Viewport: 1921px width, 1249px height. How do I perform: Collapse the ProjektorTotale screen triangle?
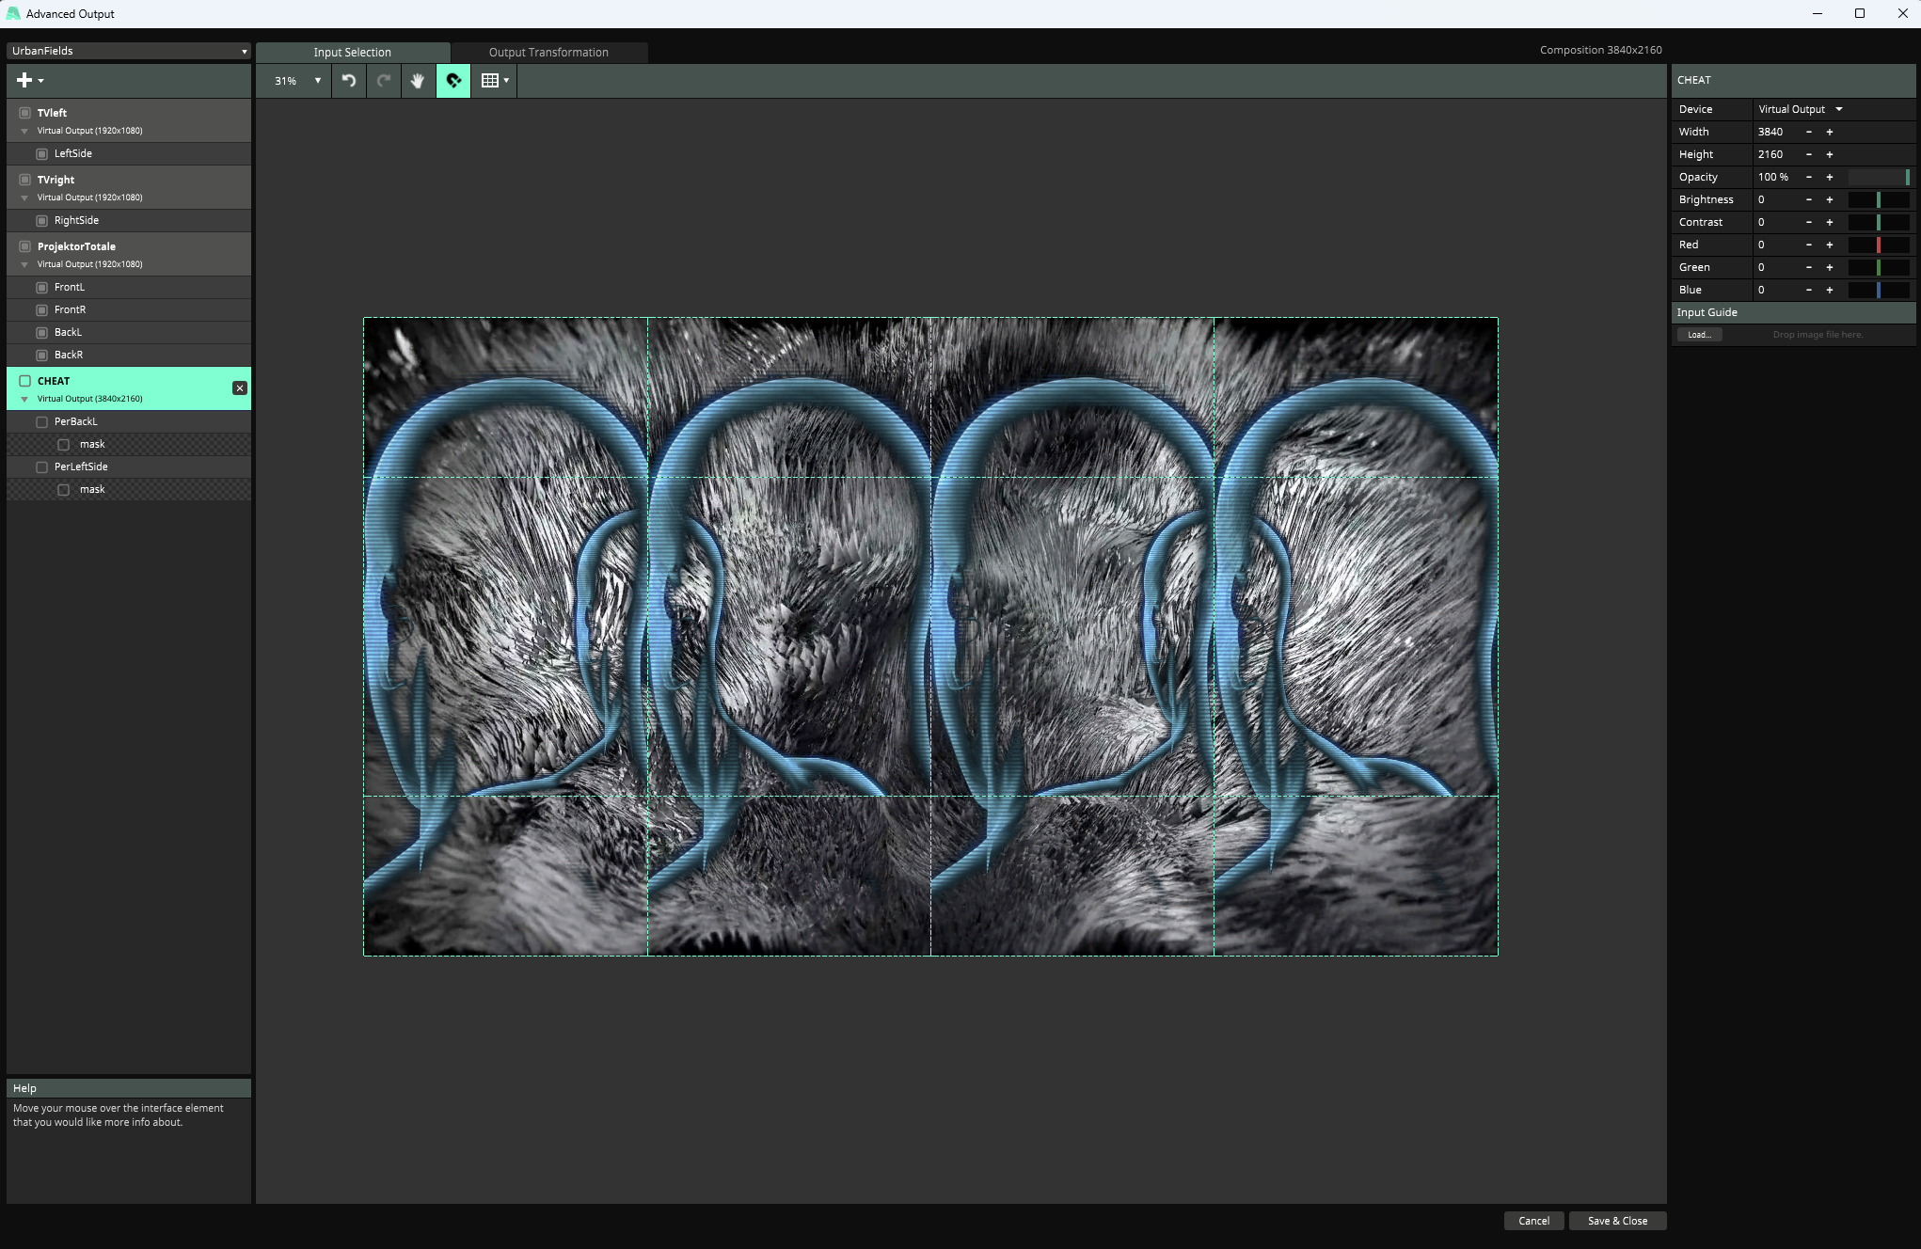[24, 264]
